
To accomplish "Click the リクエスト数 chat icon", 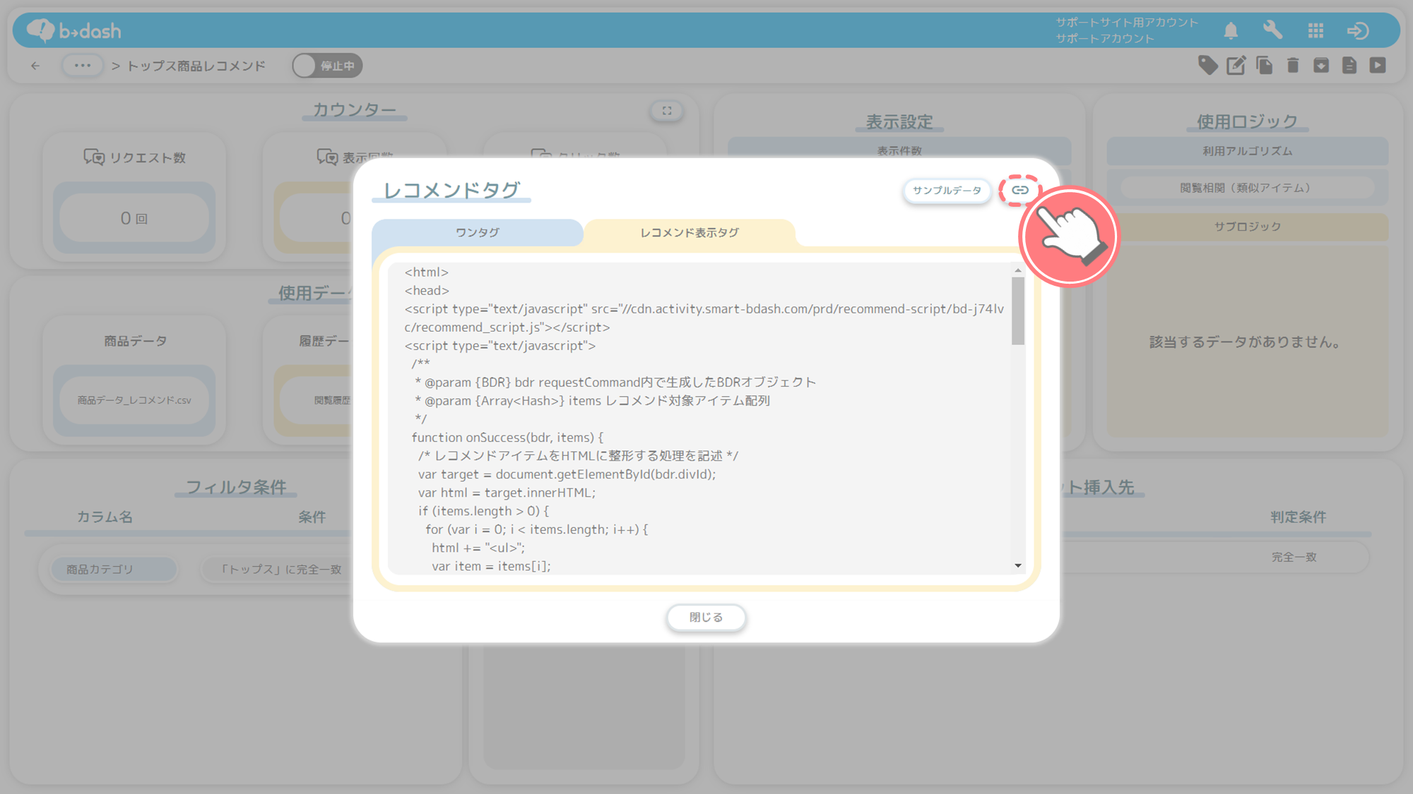I will click(94, 157).
